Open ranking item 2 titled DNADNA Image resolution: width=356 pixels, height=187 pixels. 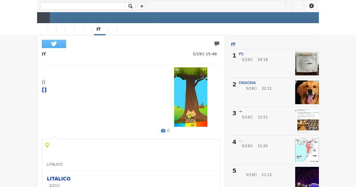click(x=247, y=83)
